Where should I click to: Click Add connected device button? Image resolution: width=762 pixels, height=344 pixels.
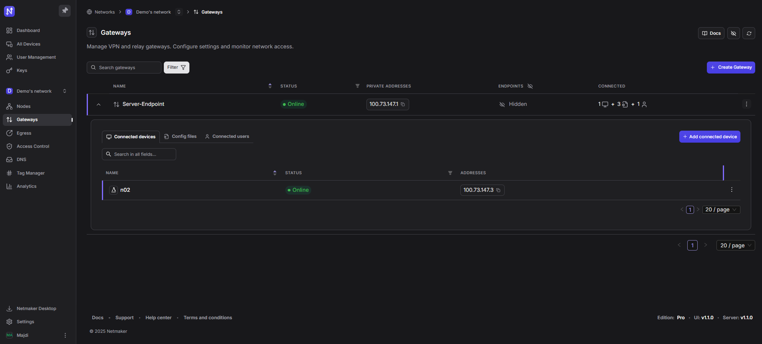click(709, 137)
